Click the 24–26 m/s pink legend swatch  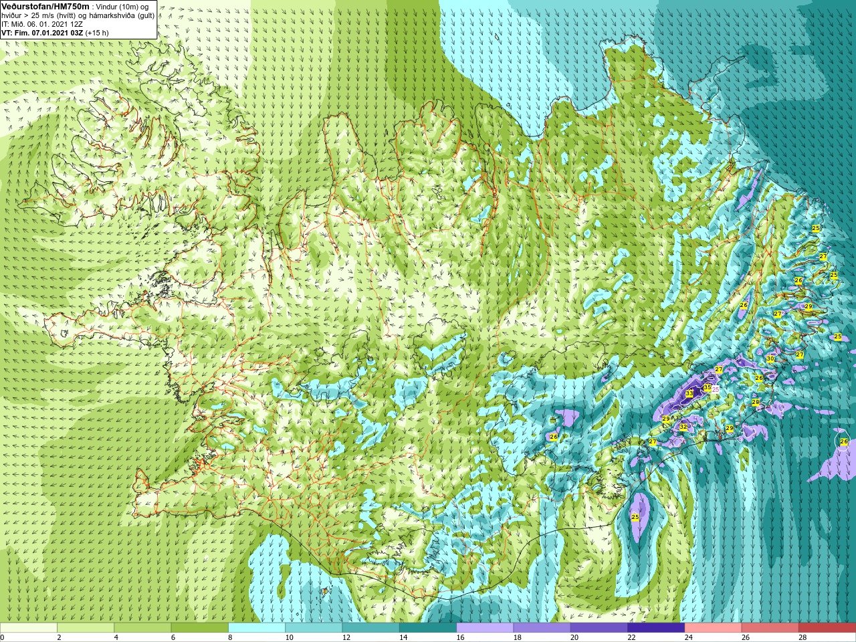coord(714,628)
